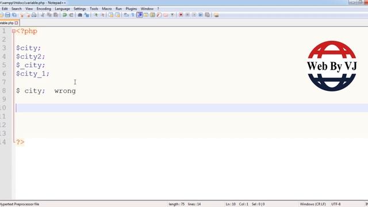Toggle the Word Wrap toolbar icon
Image resolution: width=368 pixels, height=207 pixels.
(x=126, y=15)
